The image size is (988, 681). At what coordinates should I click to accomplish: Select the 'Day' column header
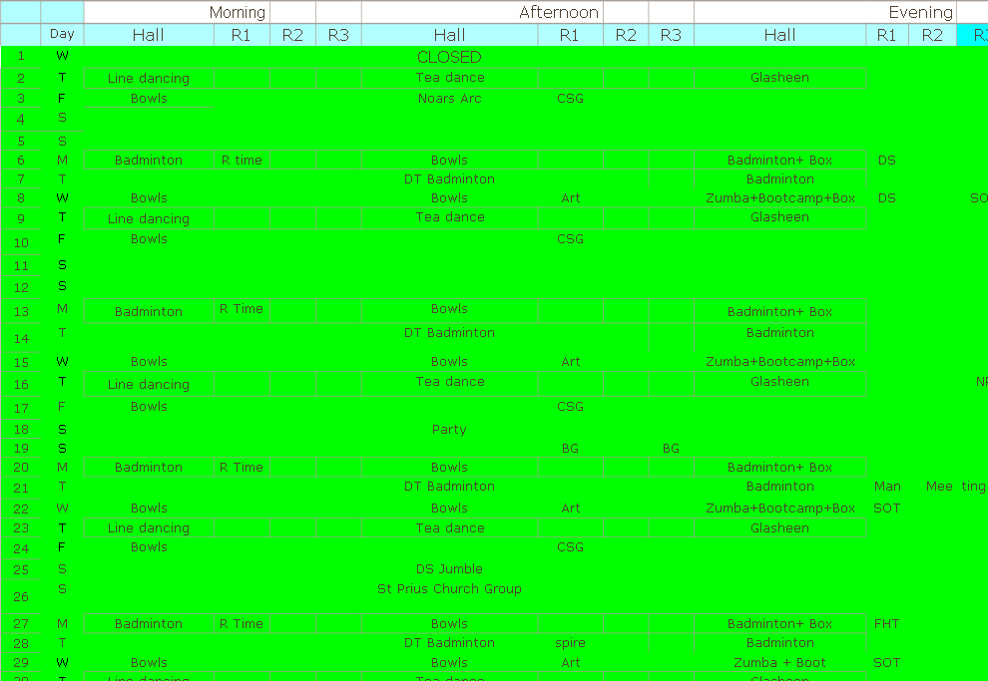63,35
